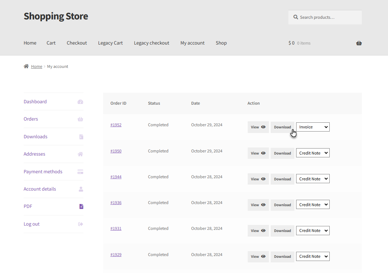Click Log out in account sidebar
Image resolution: width=388 pixels, height=273 pixels.
[x=32, y=224]
